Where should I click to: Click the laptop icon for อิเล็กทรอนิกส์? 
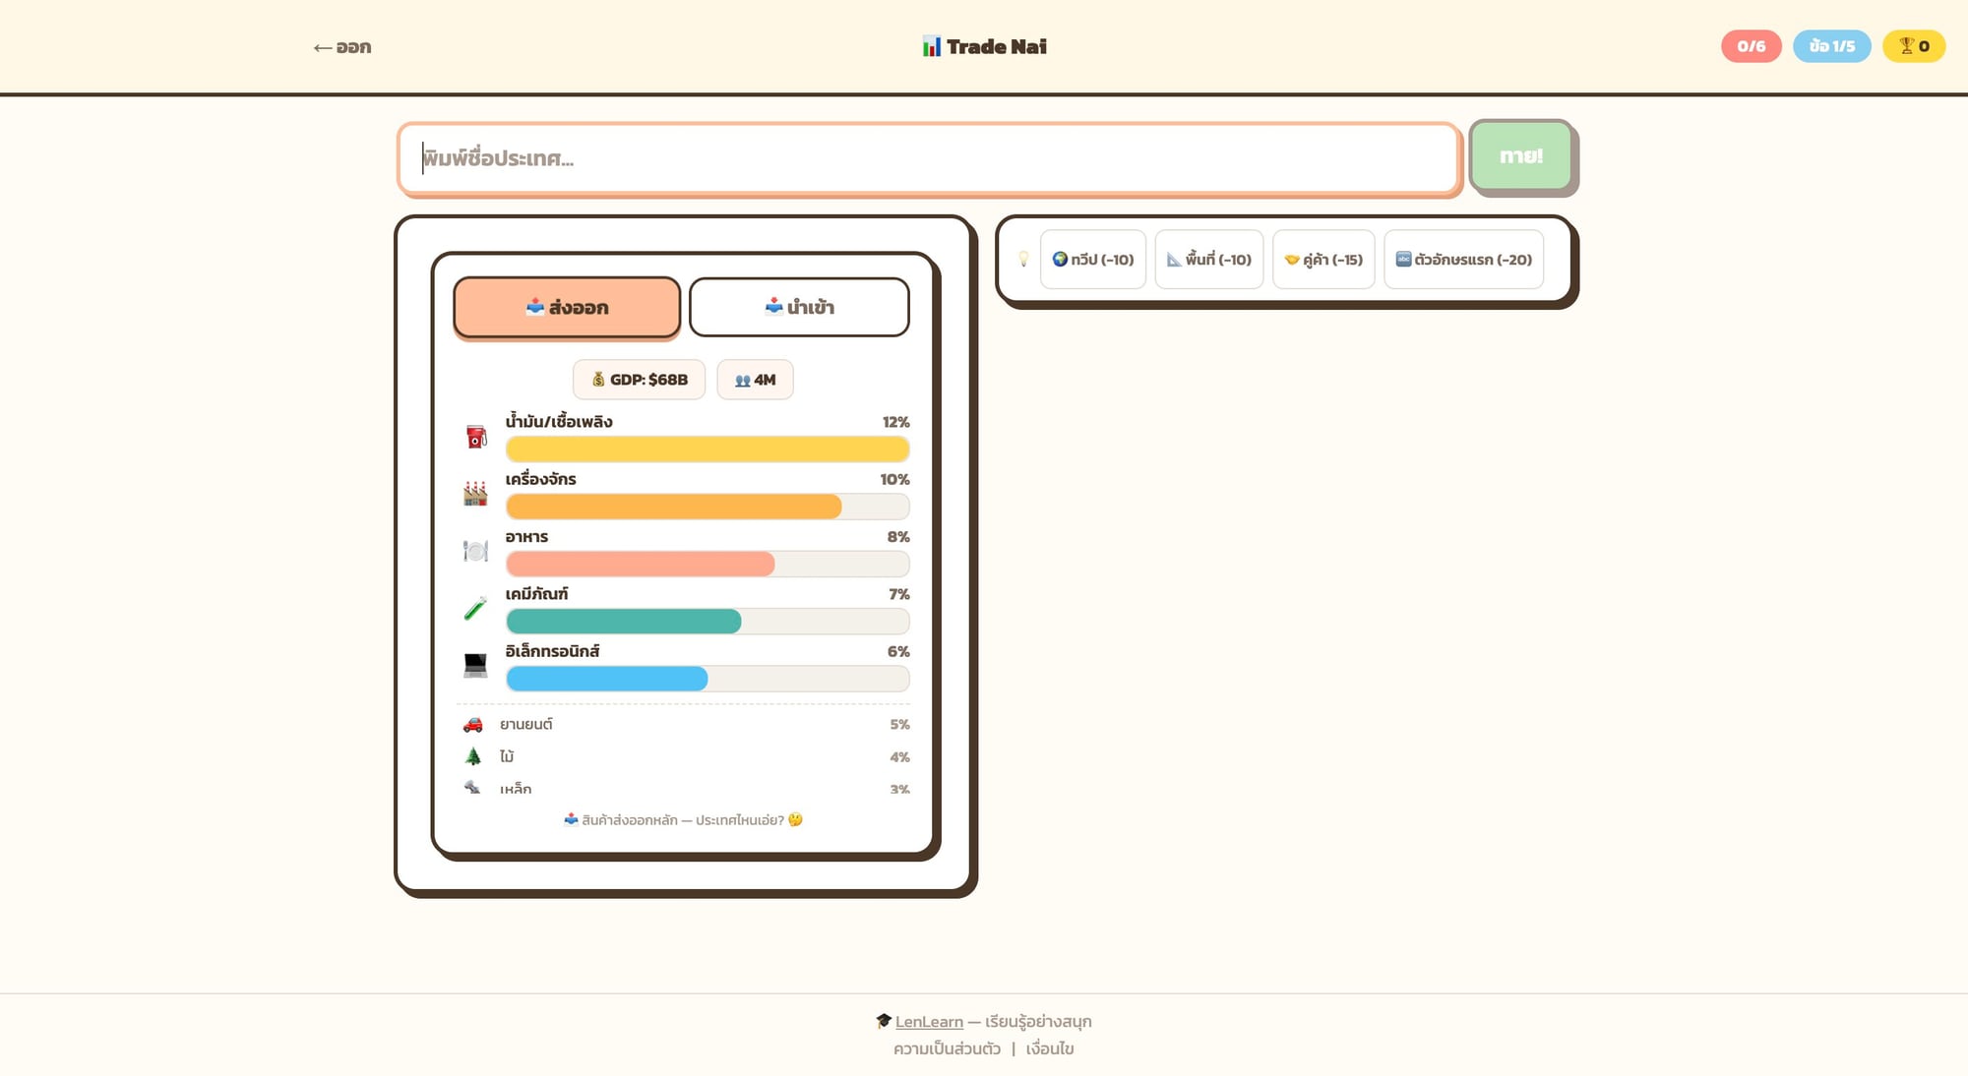point(475,666)
